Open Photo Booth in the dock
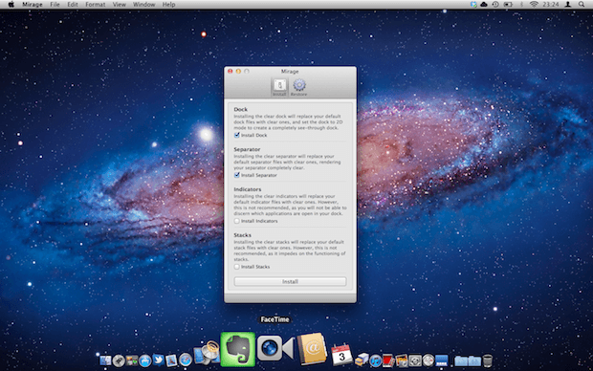 tap(388, 360)
